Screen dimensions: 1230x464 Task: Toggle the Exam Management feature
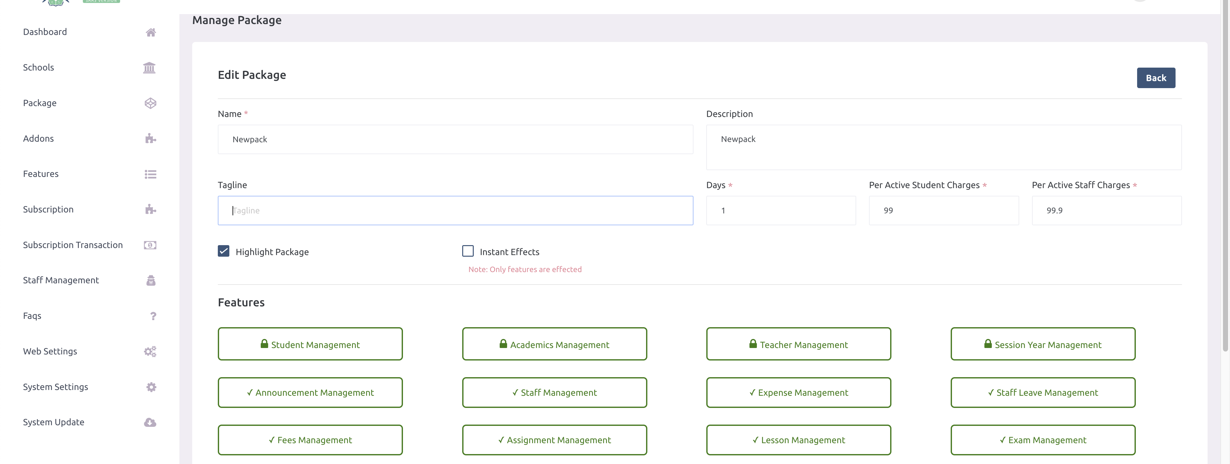pos(1043,440)
